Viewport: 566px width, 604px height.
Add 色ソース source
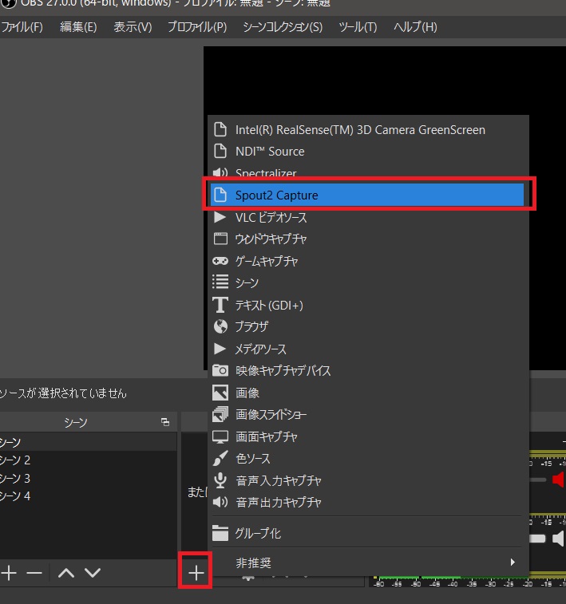pyautogui.click(x=367, y=459)
